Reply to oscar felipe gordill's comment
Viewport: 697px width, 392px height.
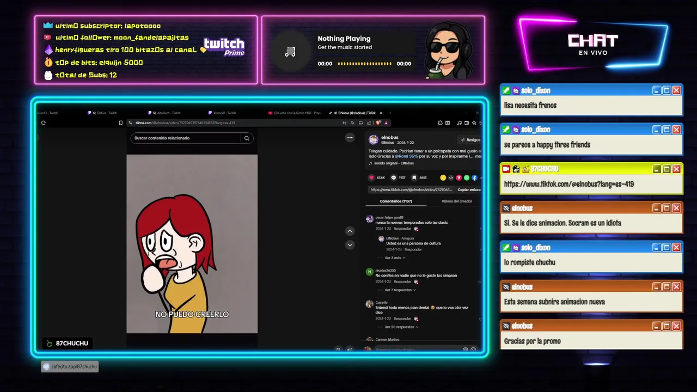point(402,229)
